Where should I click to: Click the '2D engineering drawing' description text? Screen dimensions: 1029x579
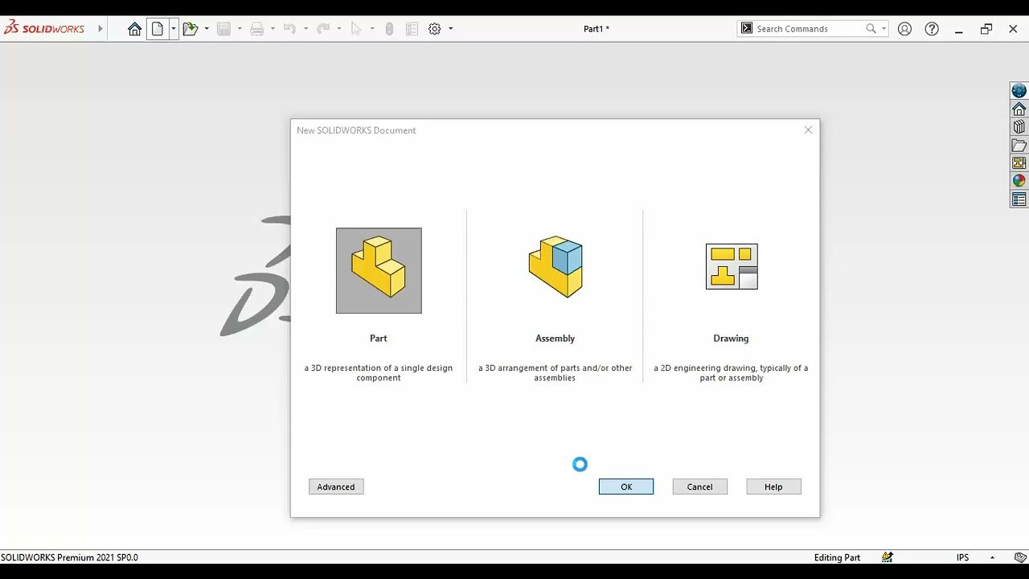[731, 372]
